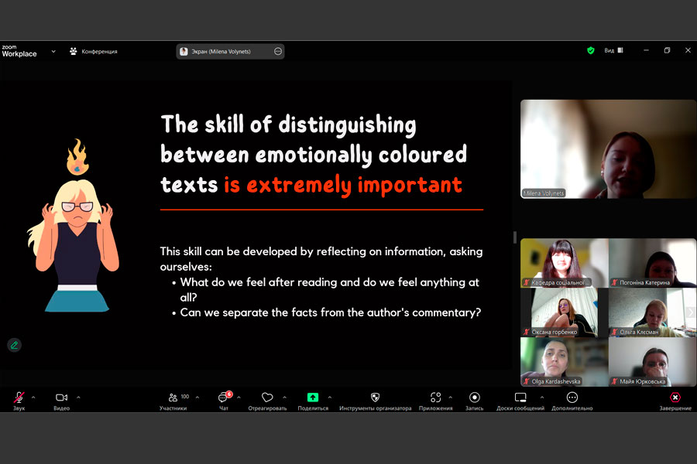Open the Чат panel with unread messages

223,397
